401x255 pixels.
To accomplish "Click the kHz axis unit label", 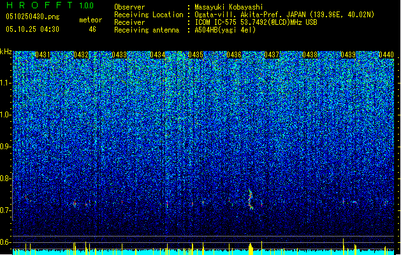I will click(x=6, y=52).
